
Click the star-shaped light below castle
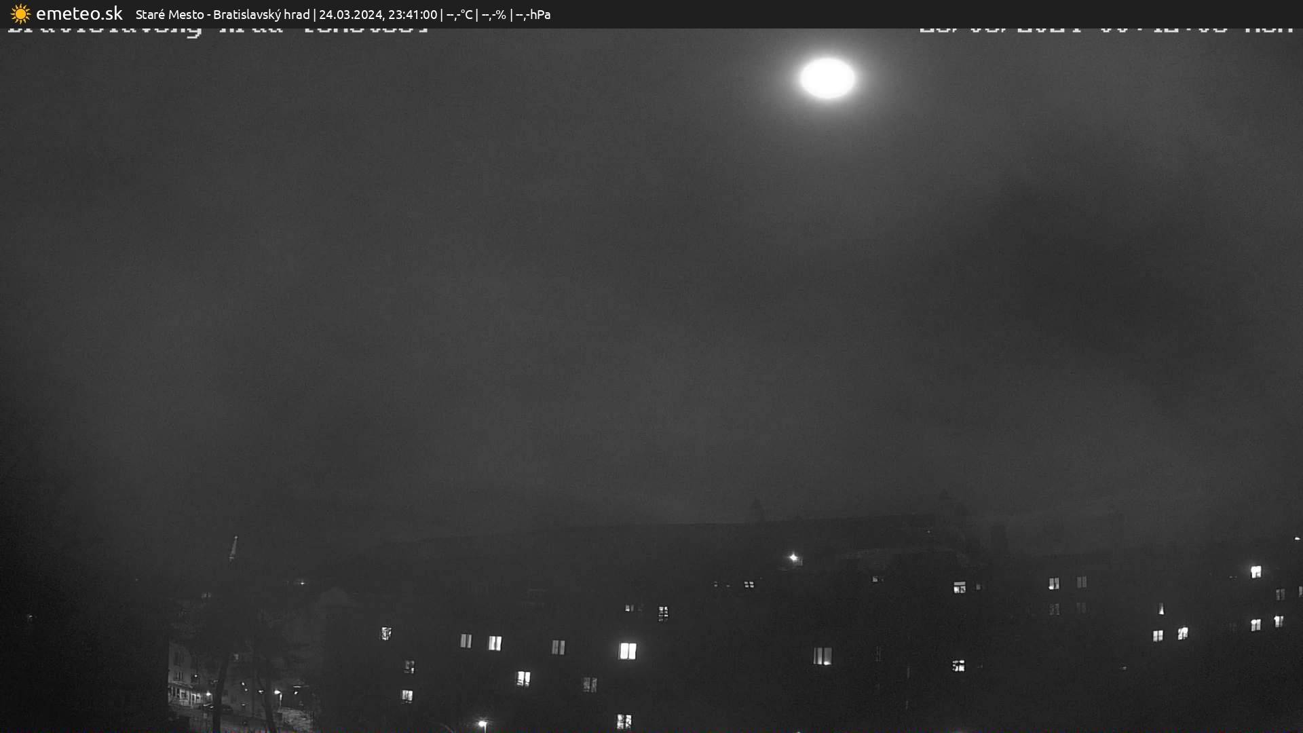[x=793, y=558]
